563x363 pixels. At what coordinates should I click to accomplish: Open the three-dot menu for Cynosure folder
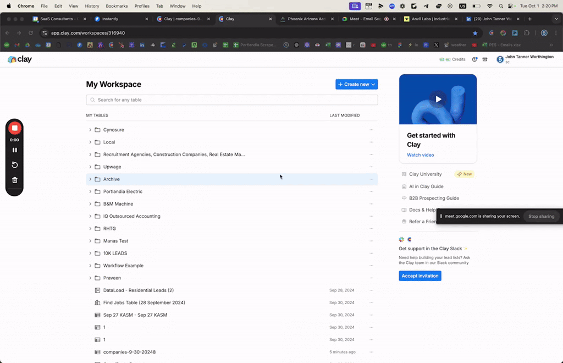click(371, 130)
